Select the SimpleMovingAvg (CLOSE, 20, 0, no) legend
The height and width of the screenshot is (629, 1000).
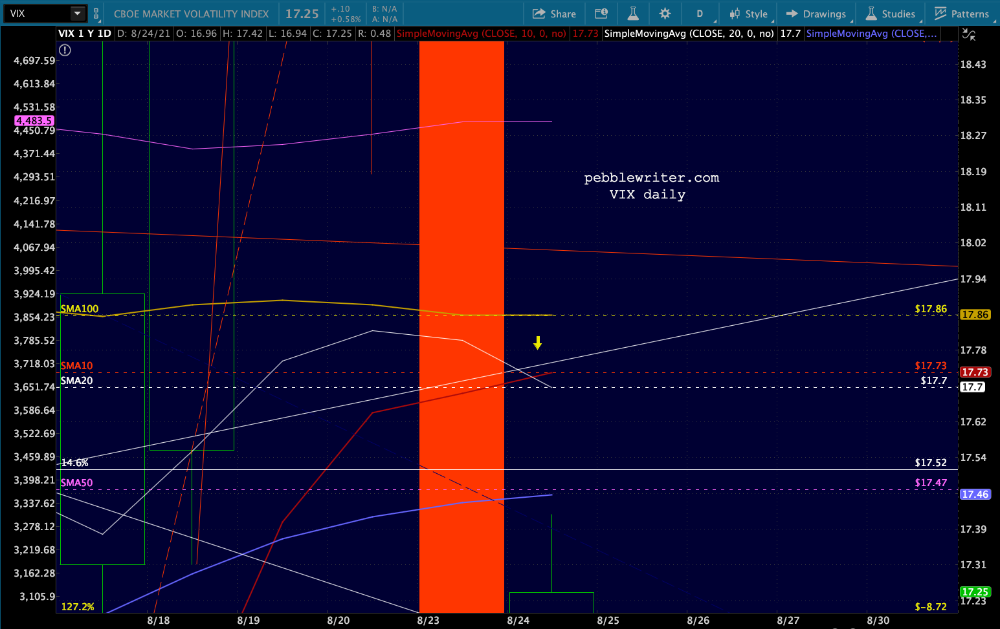689,33
